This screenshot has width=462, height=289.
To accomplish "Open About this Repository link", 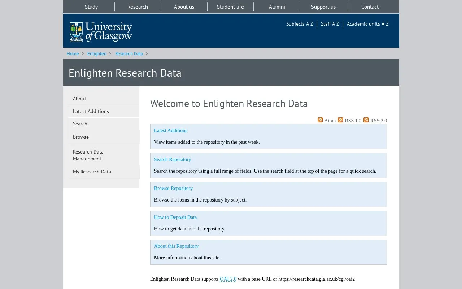I will [176, 246].
